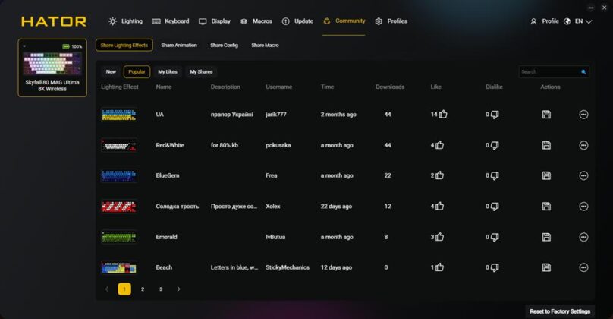Open the Keyboard section
This screenshot has width=613, height=319.
click(x=171, y=21)
